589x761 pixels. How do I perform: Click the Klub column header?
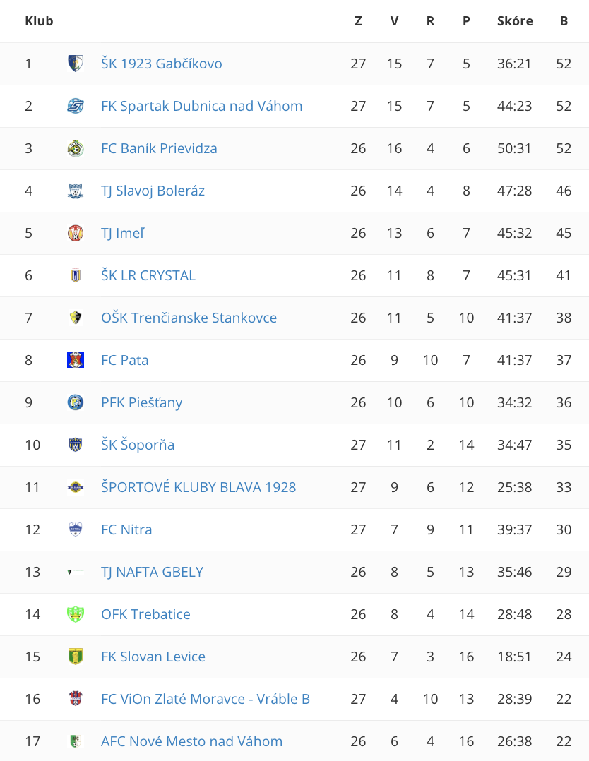[x=39, y=21]
